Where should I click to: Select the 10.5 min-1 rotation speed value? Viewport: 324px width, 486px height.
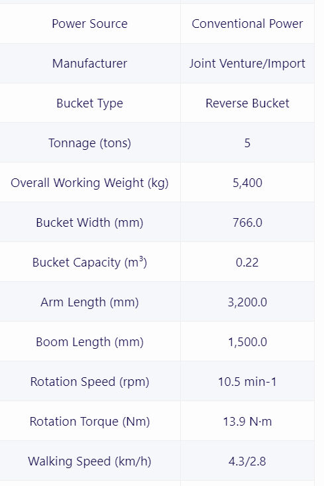point(247,381)
